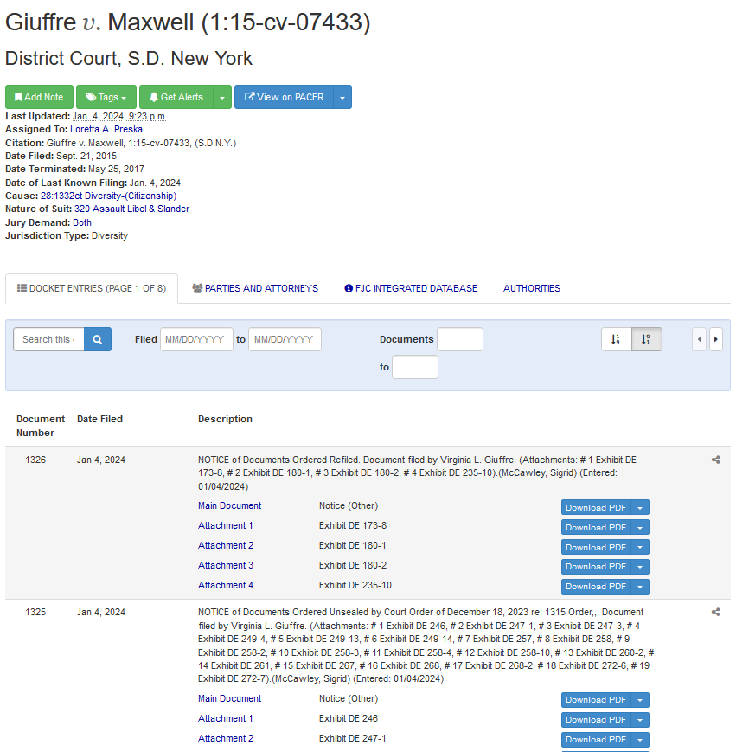736x752 pixels.
Task: Open Attachment 2 Exhibit DE 247-1
Action: pos(226,738)
